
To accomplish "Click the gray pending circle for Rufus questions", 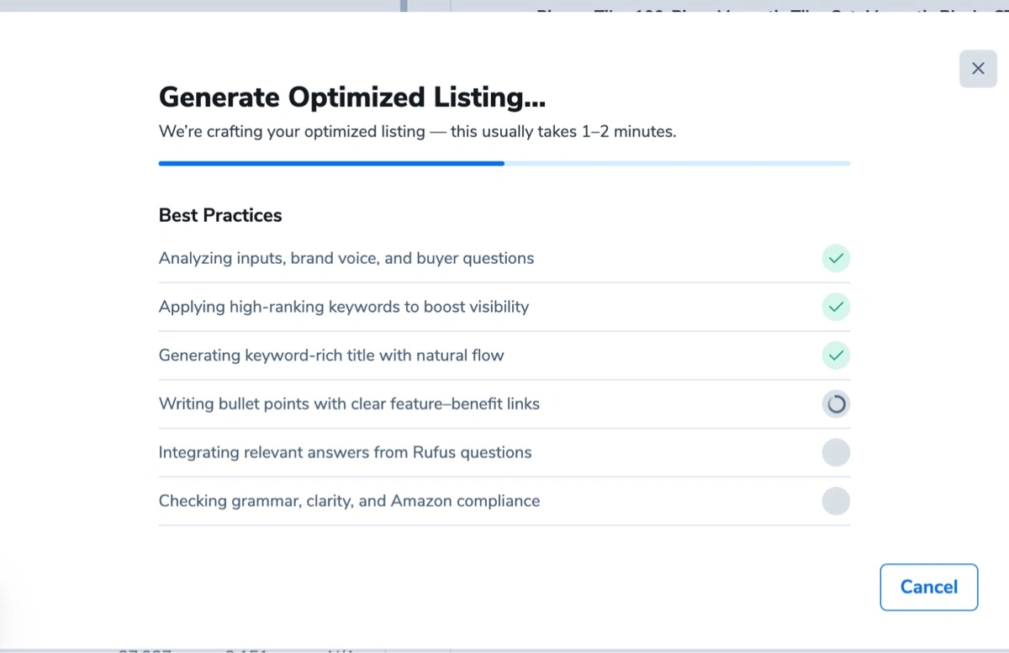I will pyautogui.click(x=836, y=453).
